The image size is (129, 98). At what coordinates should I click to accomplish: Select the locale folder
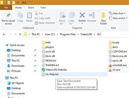[114, 42]
